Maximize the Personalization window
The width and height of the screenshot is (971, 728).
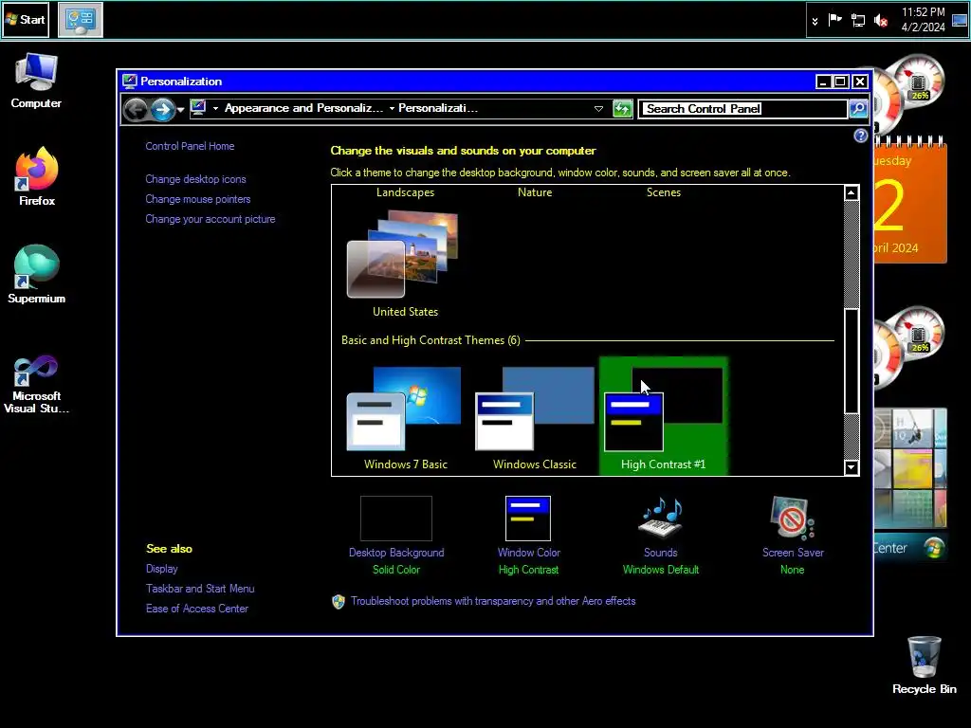coord(840,82)
